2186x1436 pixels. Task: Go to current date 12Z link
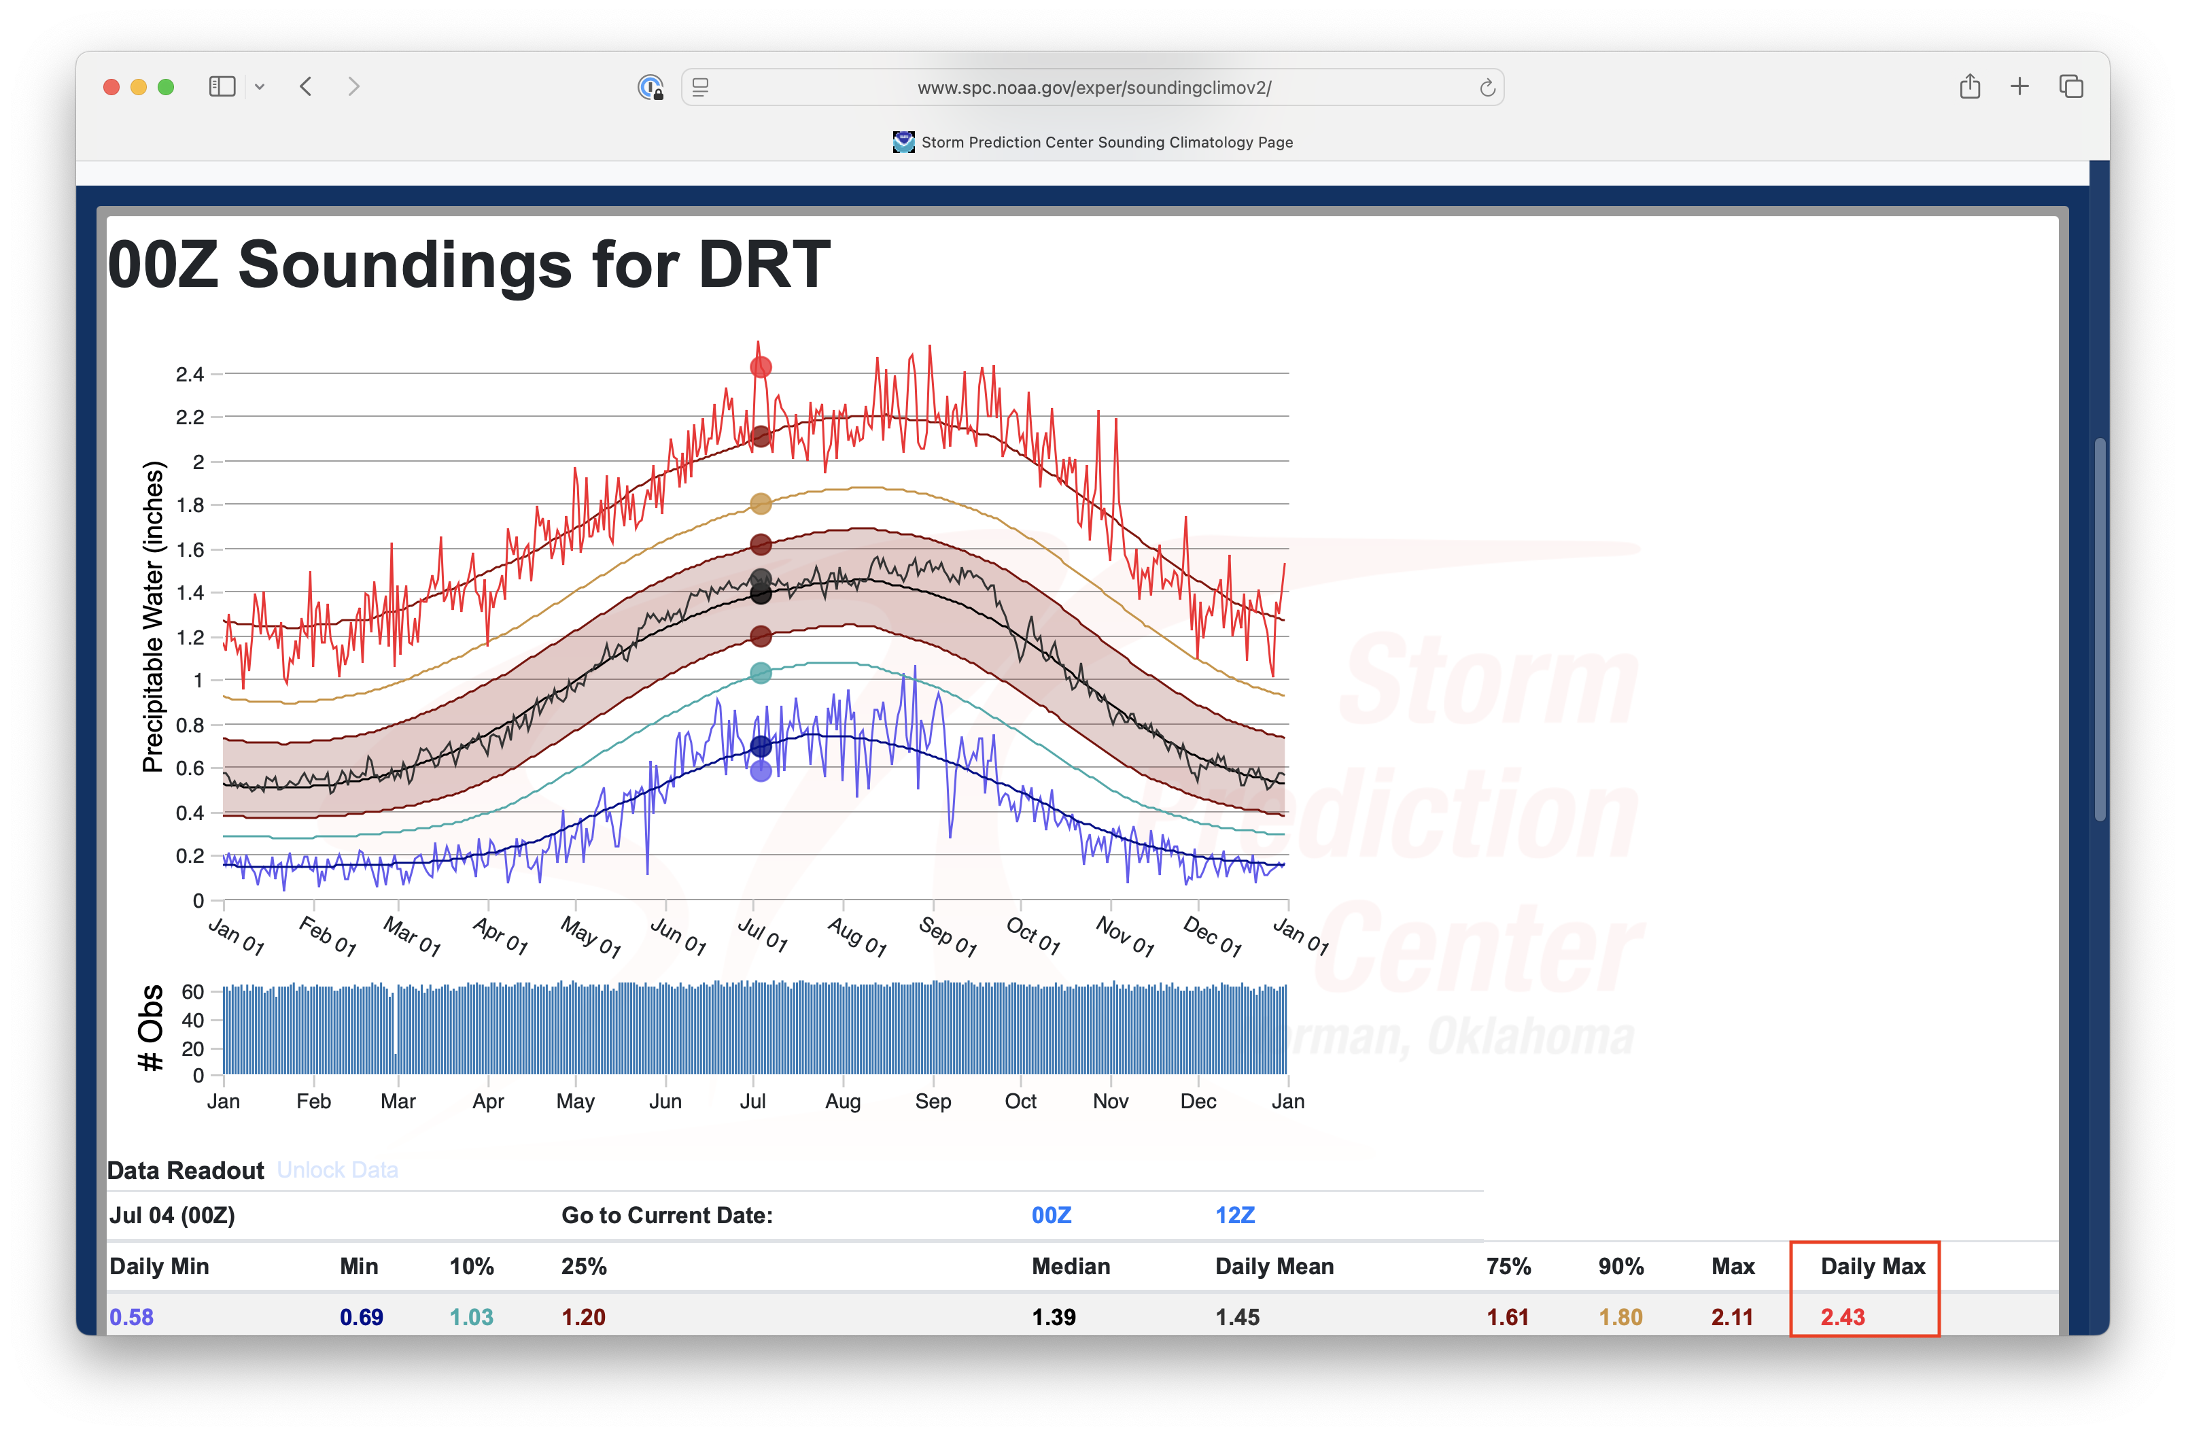(1234, 1214)
